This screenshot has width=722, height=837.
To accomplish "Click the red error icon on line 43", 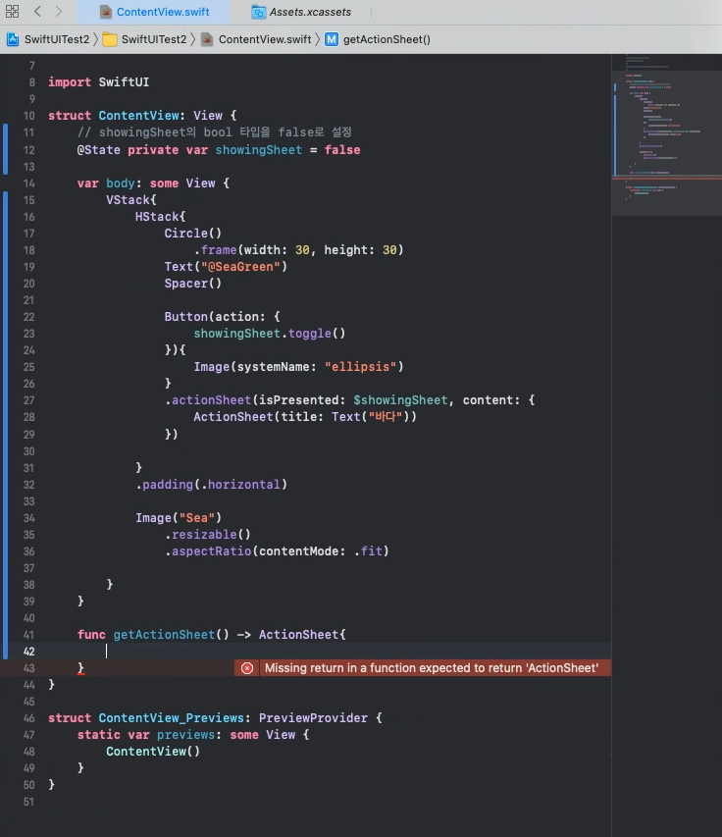I will [247, 668].
